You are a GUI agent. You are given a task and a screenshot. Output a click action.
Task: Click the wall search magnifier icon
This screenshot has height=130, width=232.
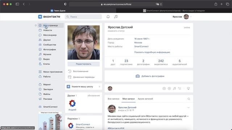[188, 99]
